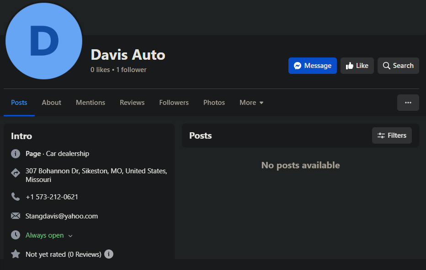The width and height of the screenshot is (426, 270).
Task: View the Reviews tab
Action: coord(132,103)
